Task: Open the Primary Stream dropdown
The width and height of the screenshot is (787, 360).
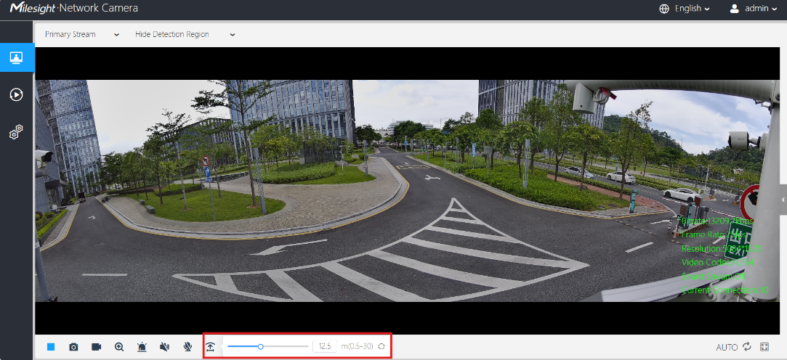Action: point(82,35)
